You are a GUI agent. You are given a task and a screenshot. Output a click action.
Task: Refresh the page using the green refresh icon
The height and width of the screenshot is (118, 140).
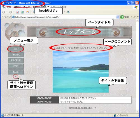tap(22, 12)
